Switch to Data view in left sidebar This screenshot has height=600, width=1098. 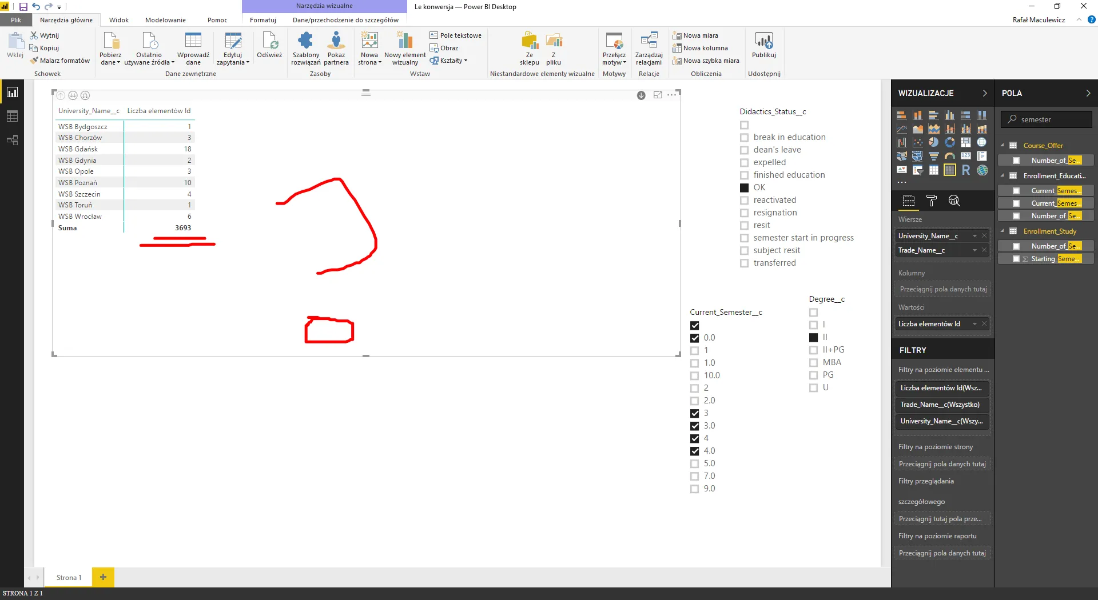12,117
